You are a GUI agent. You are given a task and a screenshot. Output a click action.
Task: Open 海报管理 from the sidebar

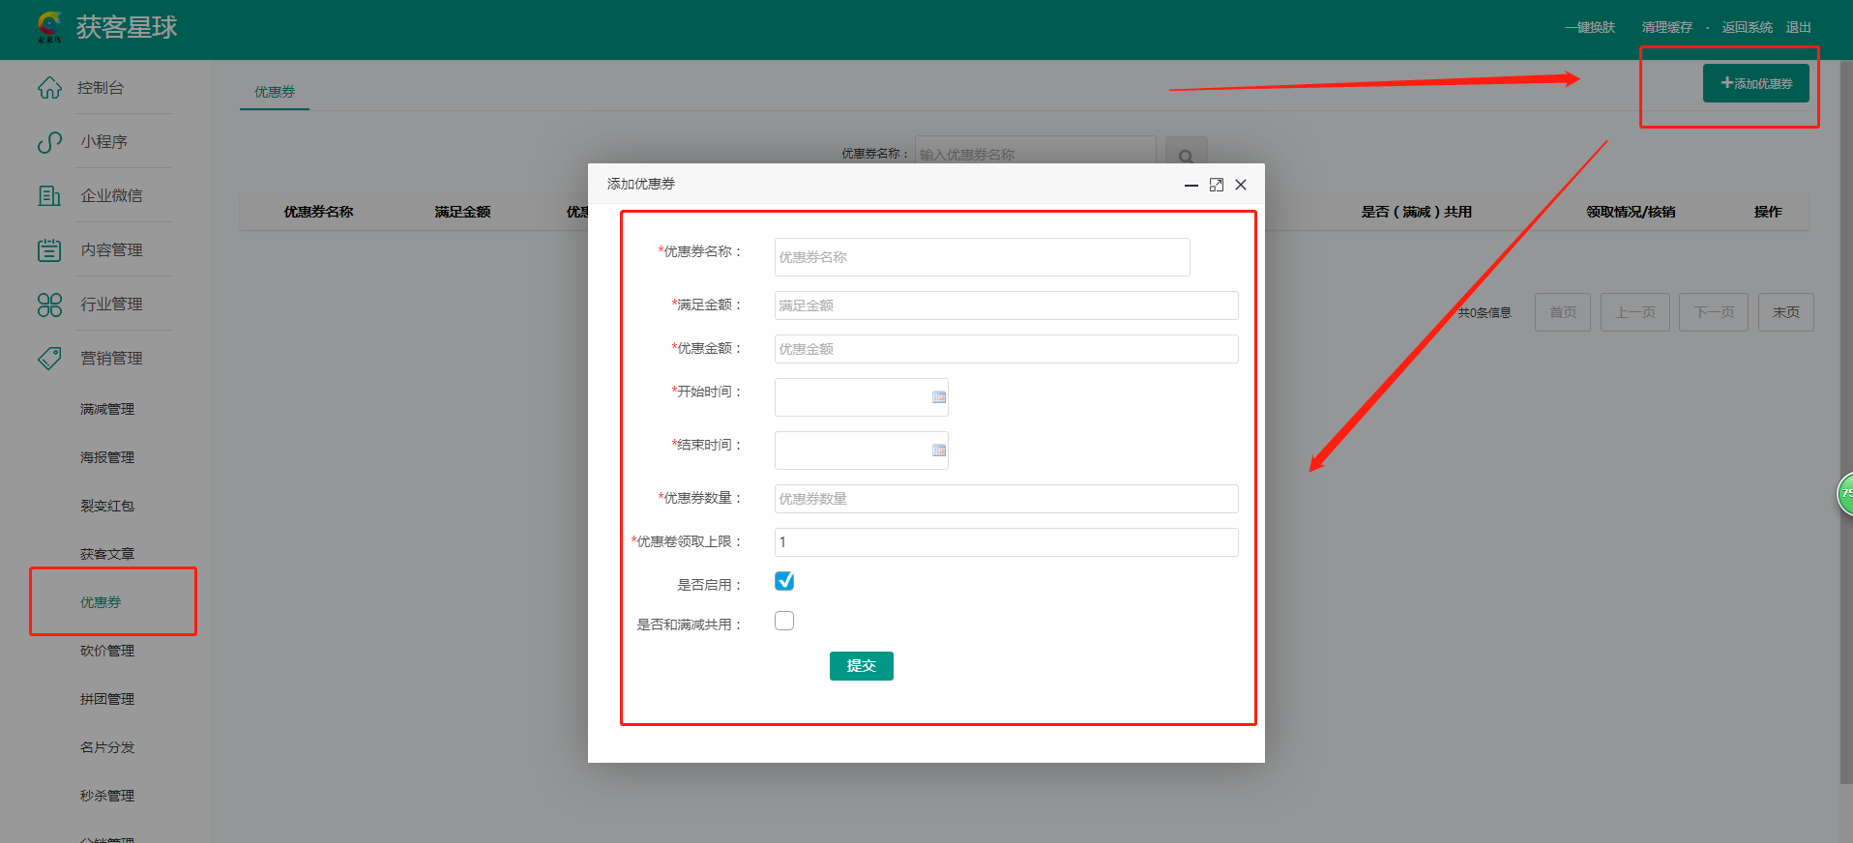click(x=107, y=457)
